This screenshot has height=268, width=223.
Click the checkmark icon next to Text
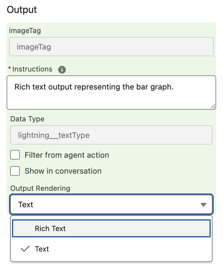(x=26, y=249)
